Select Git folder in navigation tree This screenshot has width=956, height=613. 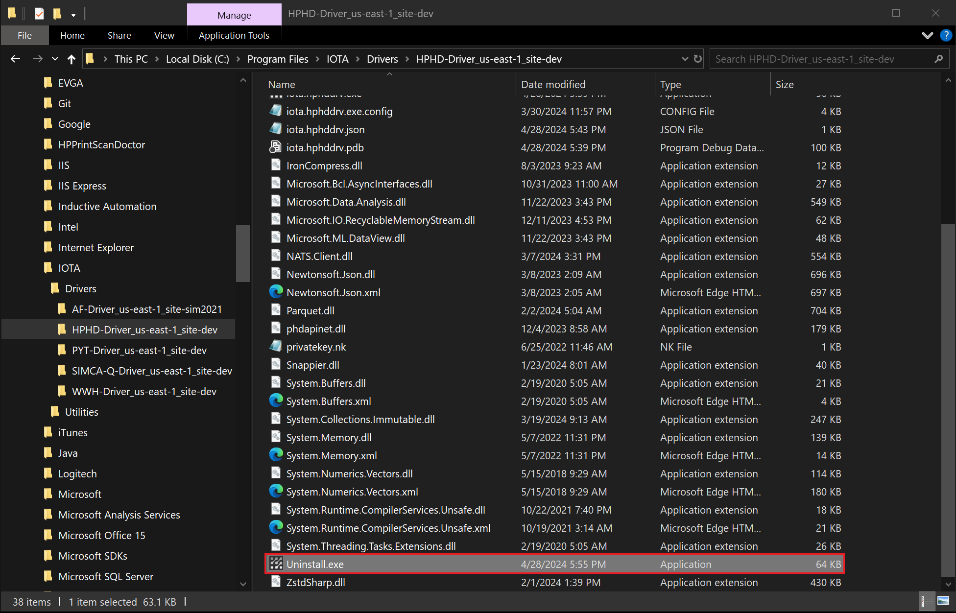point(64,103)
